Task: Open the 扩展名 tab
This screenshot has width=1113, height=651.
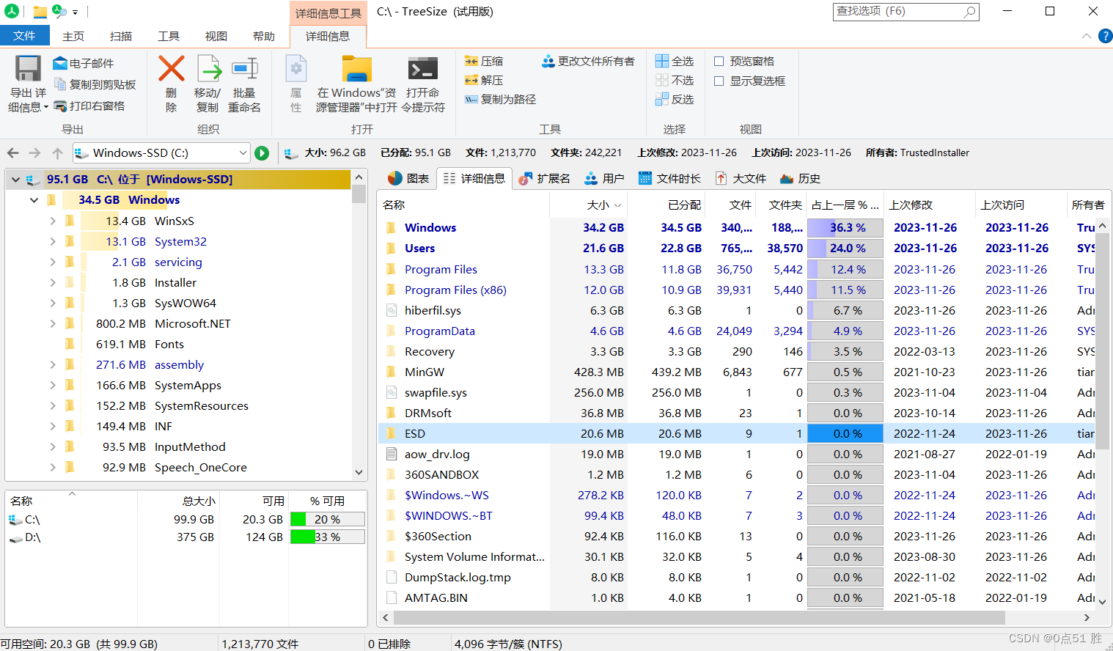Action: (x=544, y=179)
